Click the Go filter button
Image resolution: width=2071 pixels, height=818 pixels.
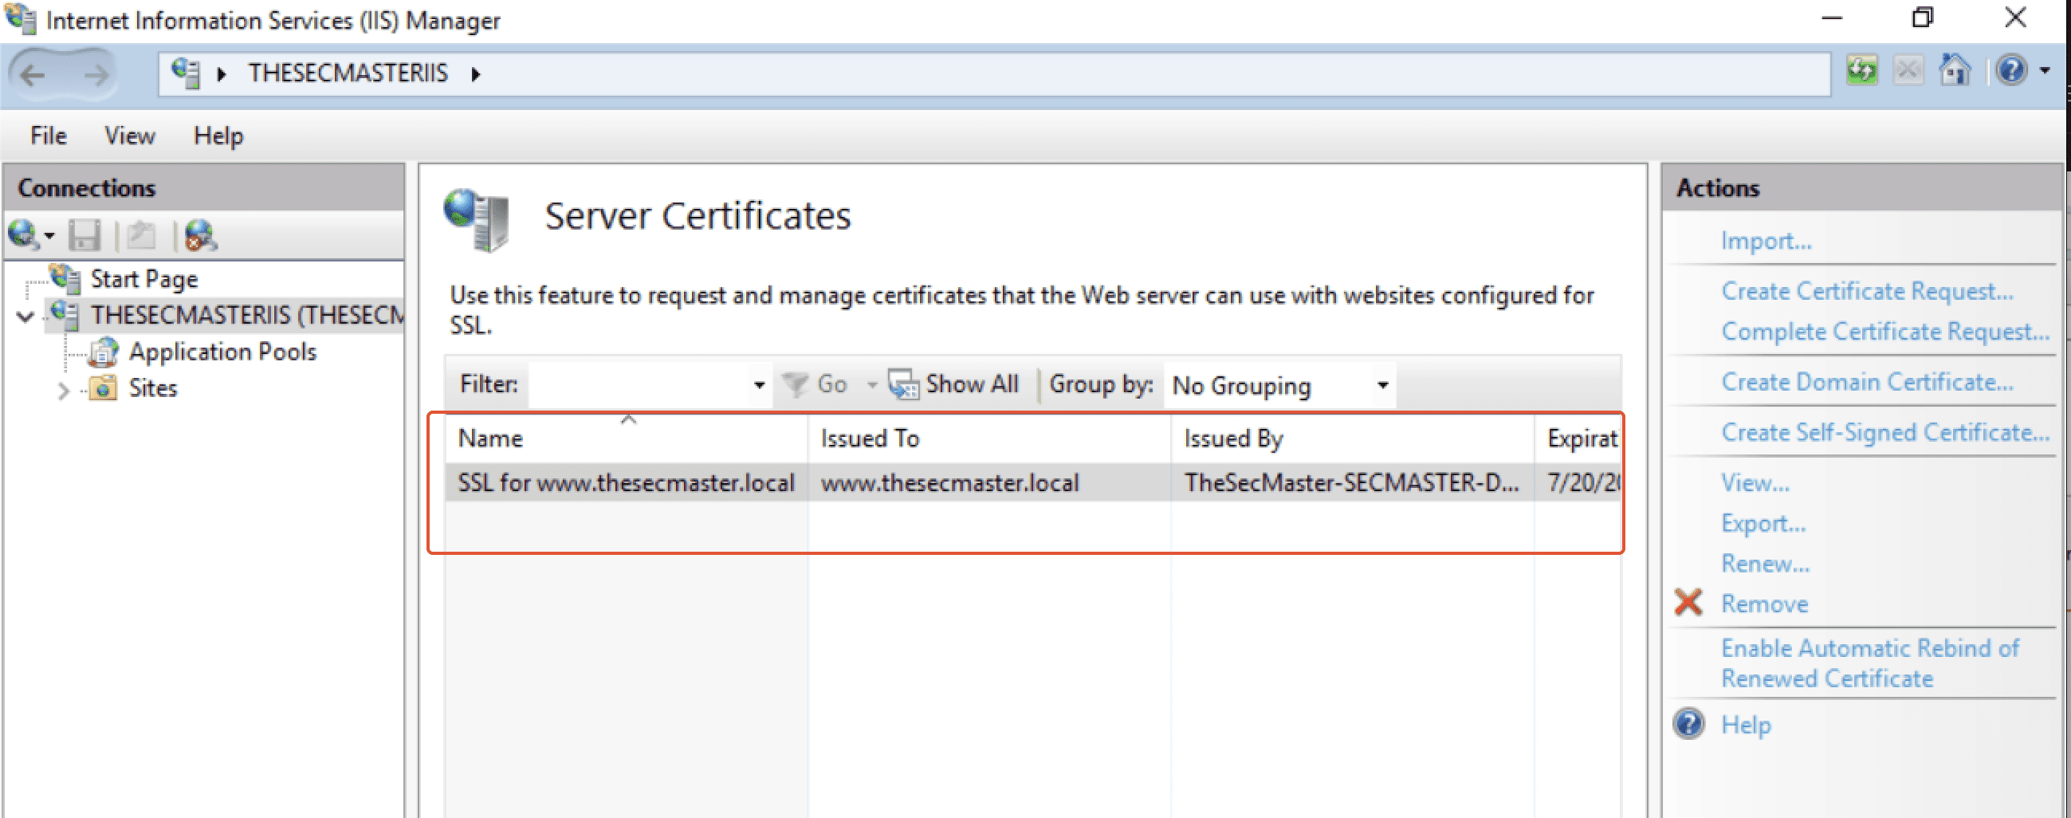(815, 384)
